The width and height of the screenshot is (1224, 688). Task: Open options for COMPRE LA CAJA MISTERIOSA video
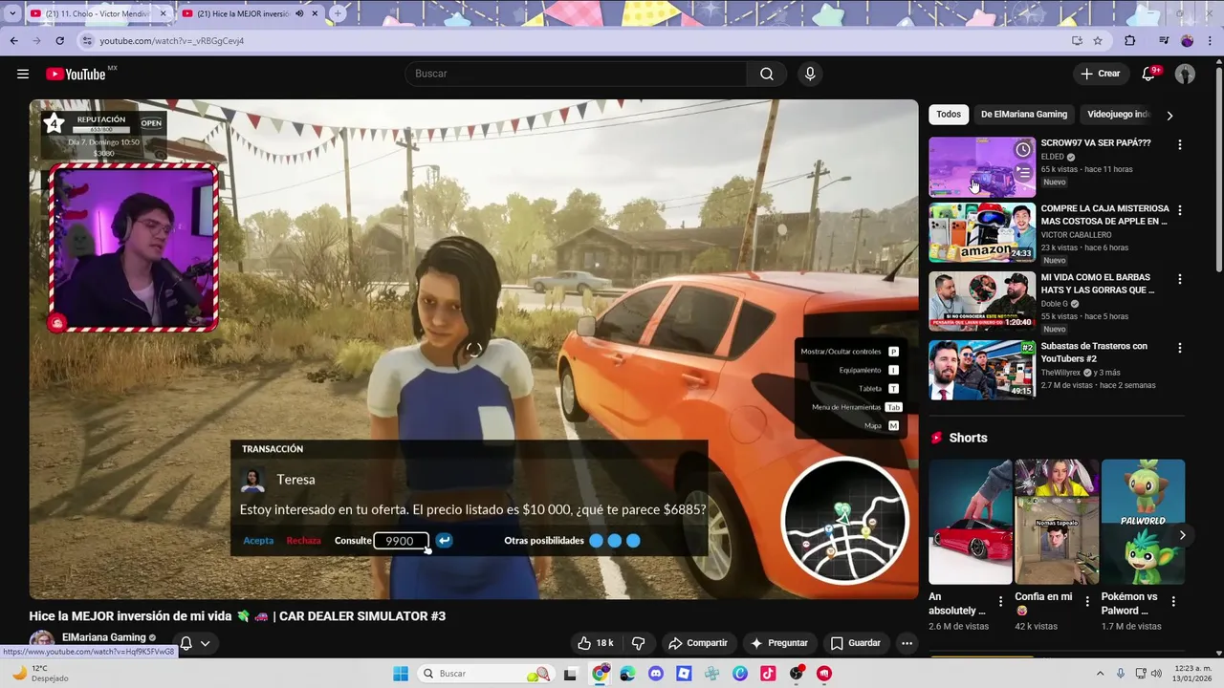pyautogui.click(x=1179, y=210)
